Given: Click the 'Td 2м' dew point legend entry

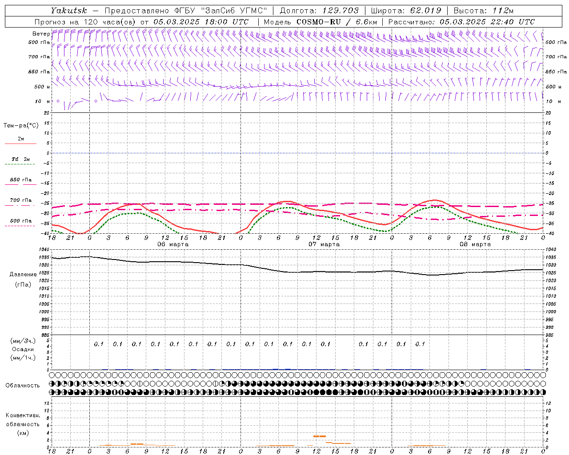Looking at the screenshot, I should point(21,159).
